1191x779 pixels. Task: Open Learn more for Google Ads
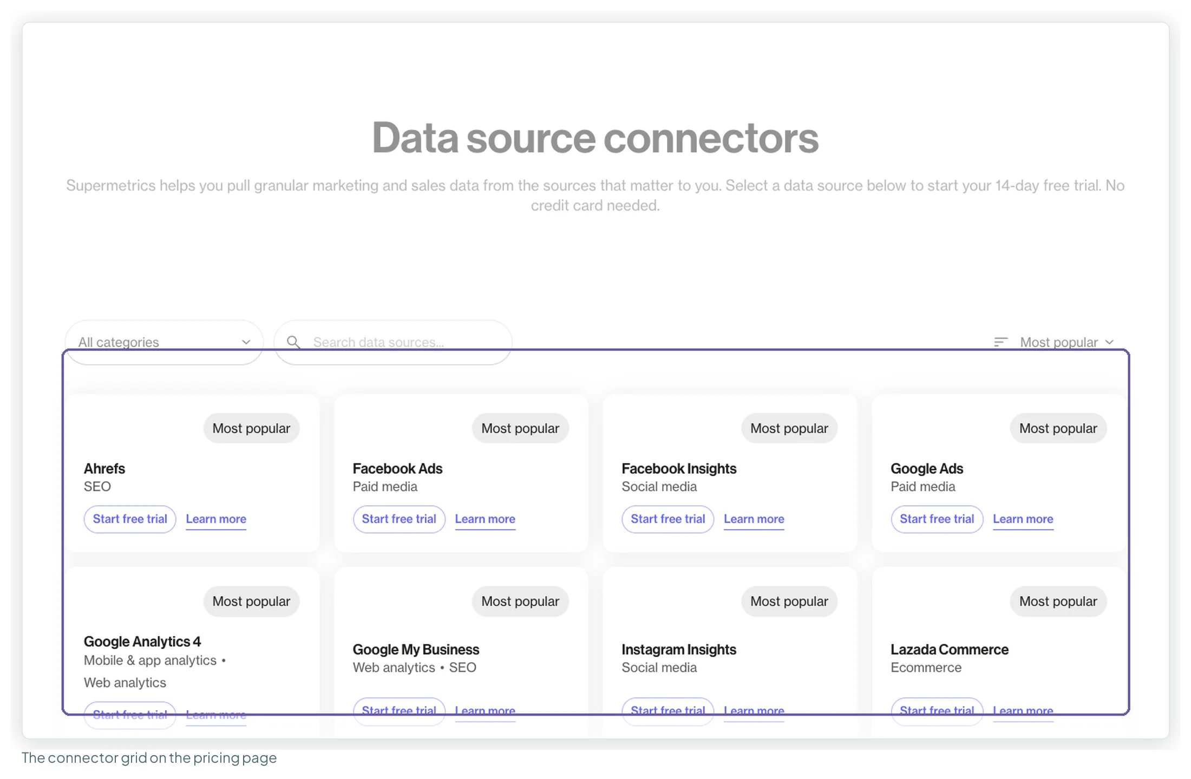click(1023, 519)
